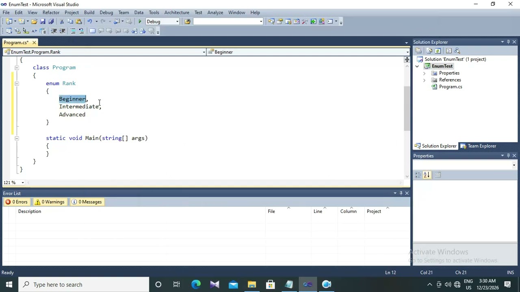Open the Windows Start menu
Viewport: 520px width, 292px height.
(9, 285)
